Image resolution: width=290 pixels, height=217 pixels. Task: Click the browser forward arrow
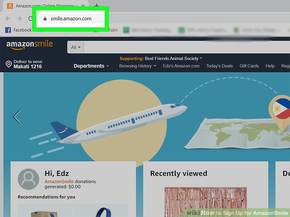(x=19, y=18)
